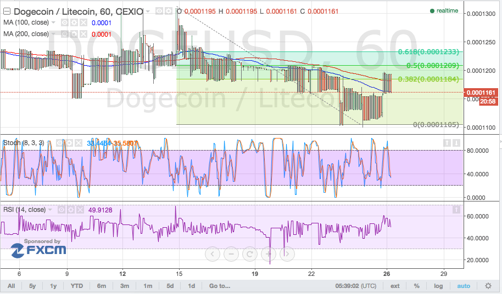Click the 20:58 bar countdown label
The image size is (502, 294).
point(488,101)
